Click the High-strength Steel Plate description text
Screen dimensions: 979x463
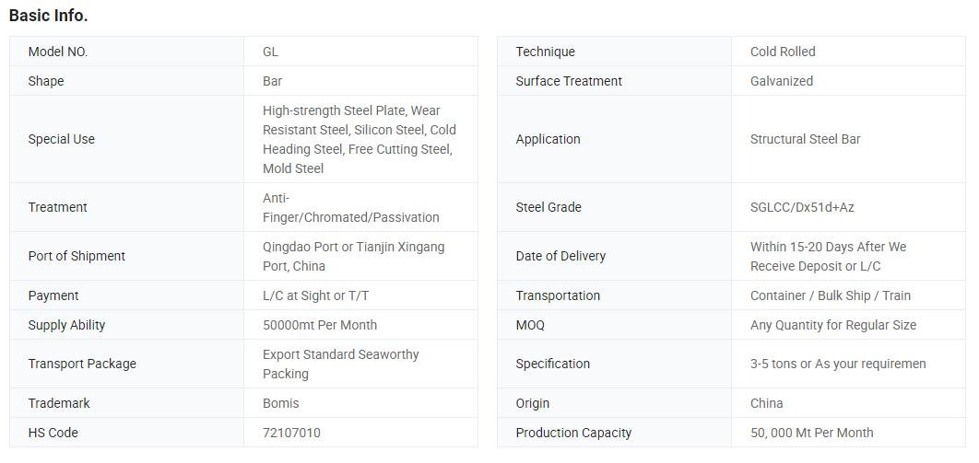click(359, 139)
